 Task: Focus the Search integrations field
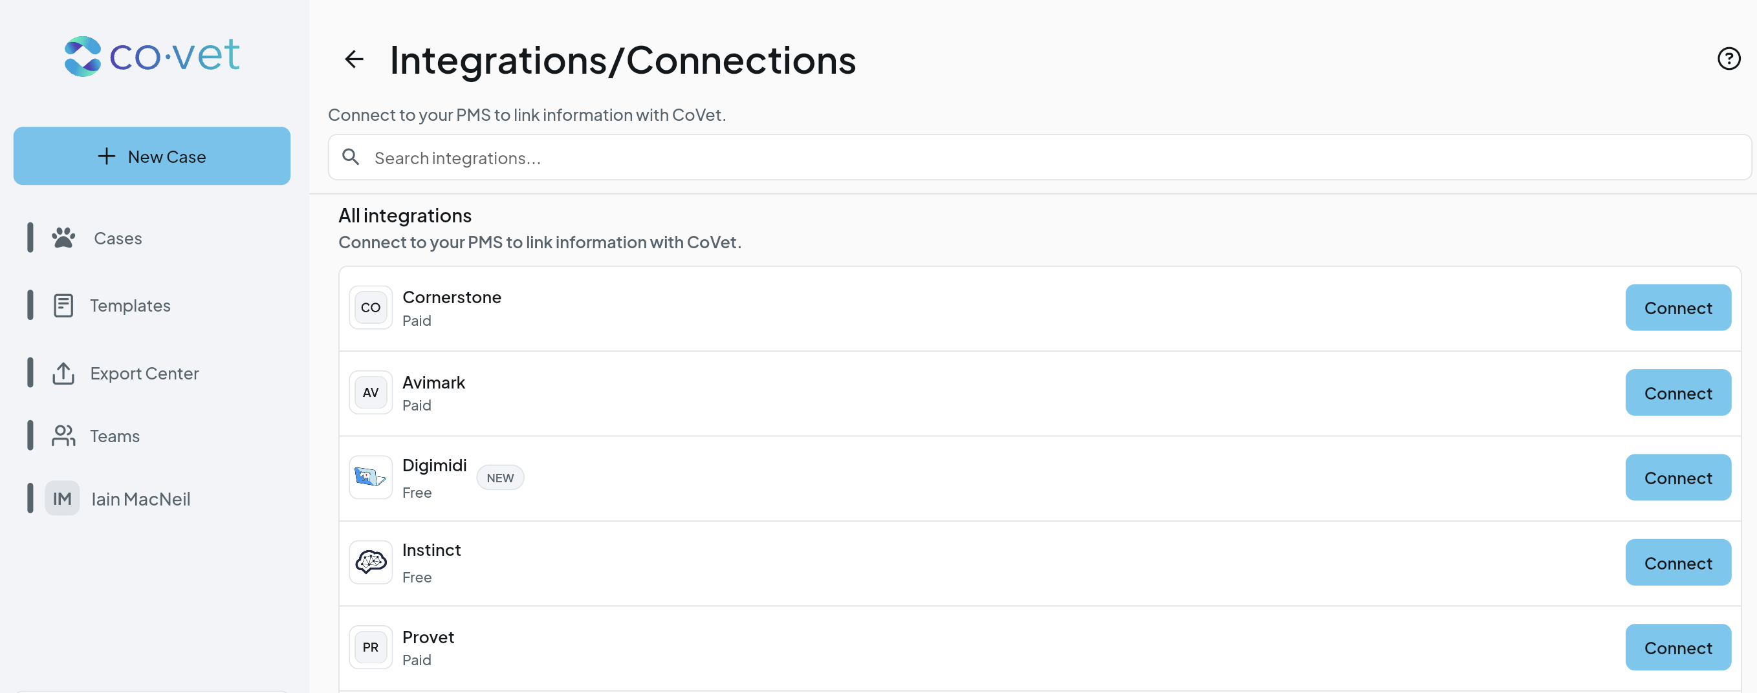[1040, 157]
